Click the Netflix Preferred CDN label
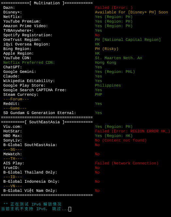The width and height of the screenshot is (171, 217). (29, 62)
